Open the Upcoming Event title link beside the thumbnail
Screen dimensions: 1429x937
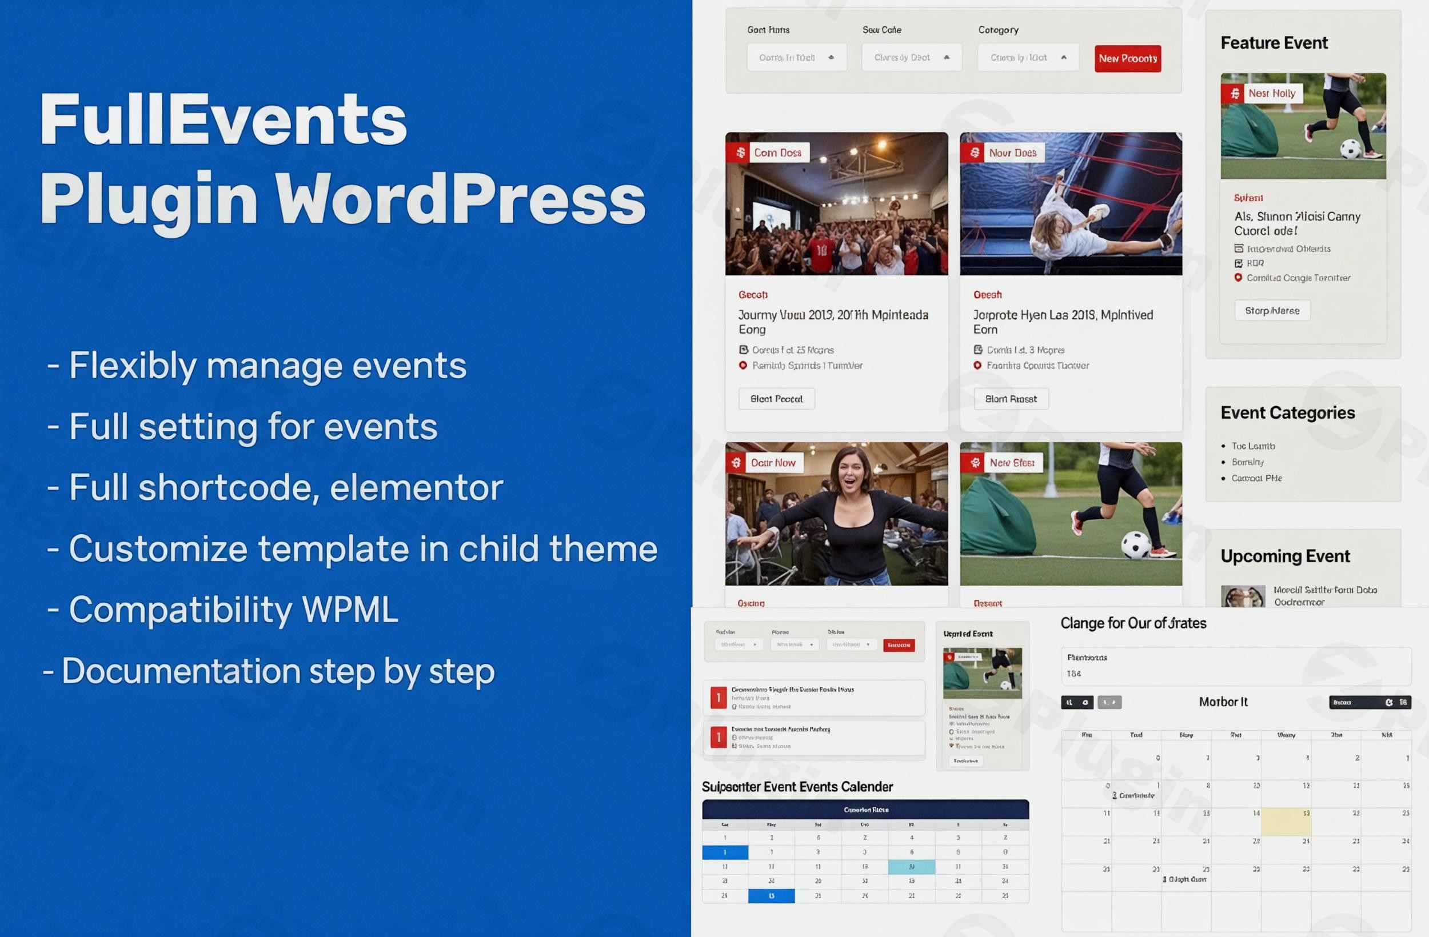coord(1325,596)
